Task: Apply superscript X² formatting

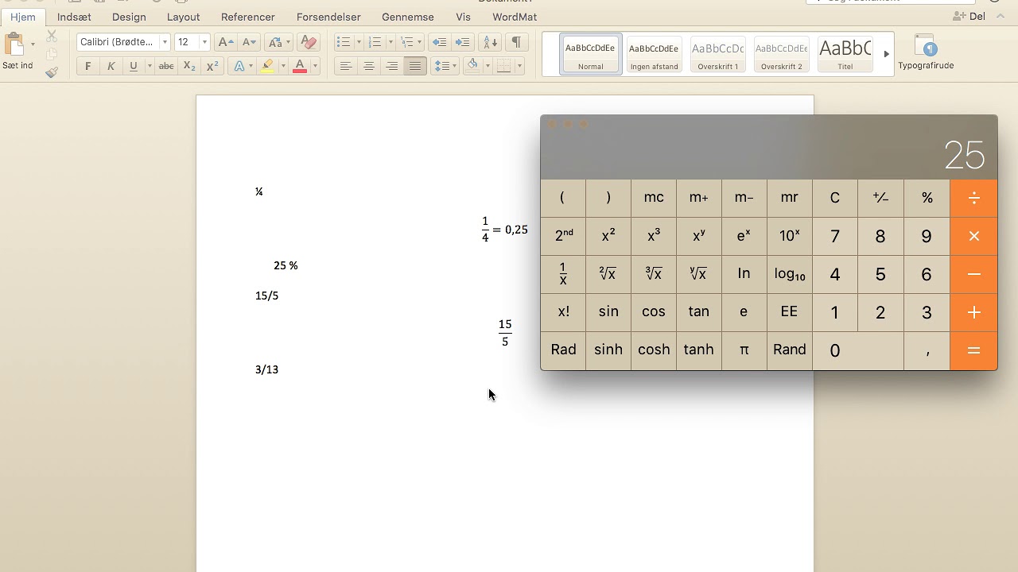Action: click(212, 67)
